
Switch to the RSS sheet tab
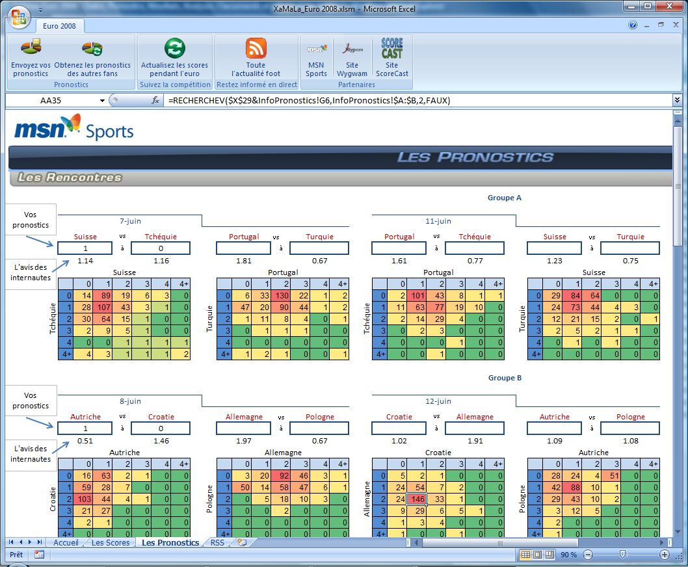click(x=217, y=542)
